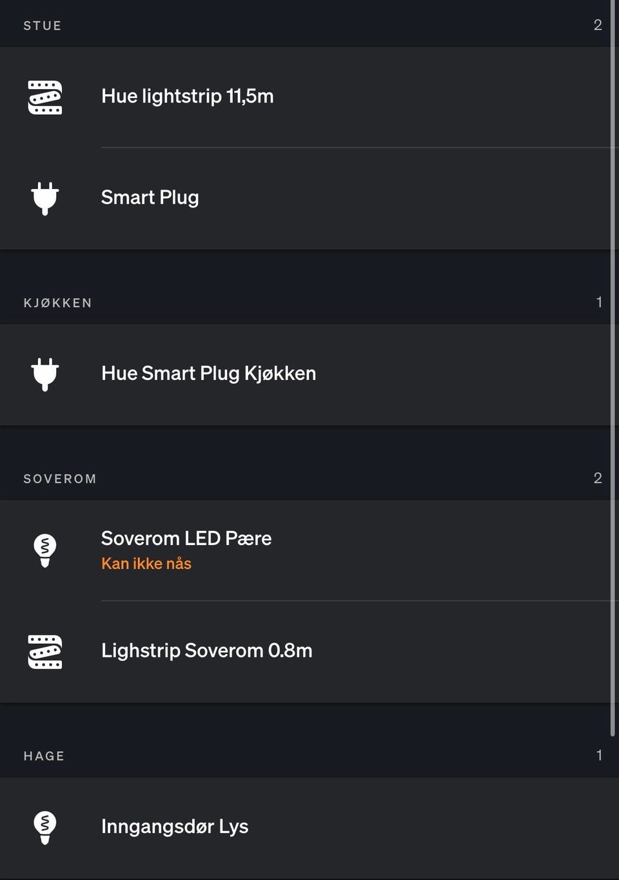
Task: Click the vertical scrollbar on the right
Action: pyautogui.click(x=613, y=368)
